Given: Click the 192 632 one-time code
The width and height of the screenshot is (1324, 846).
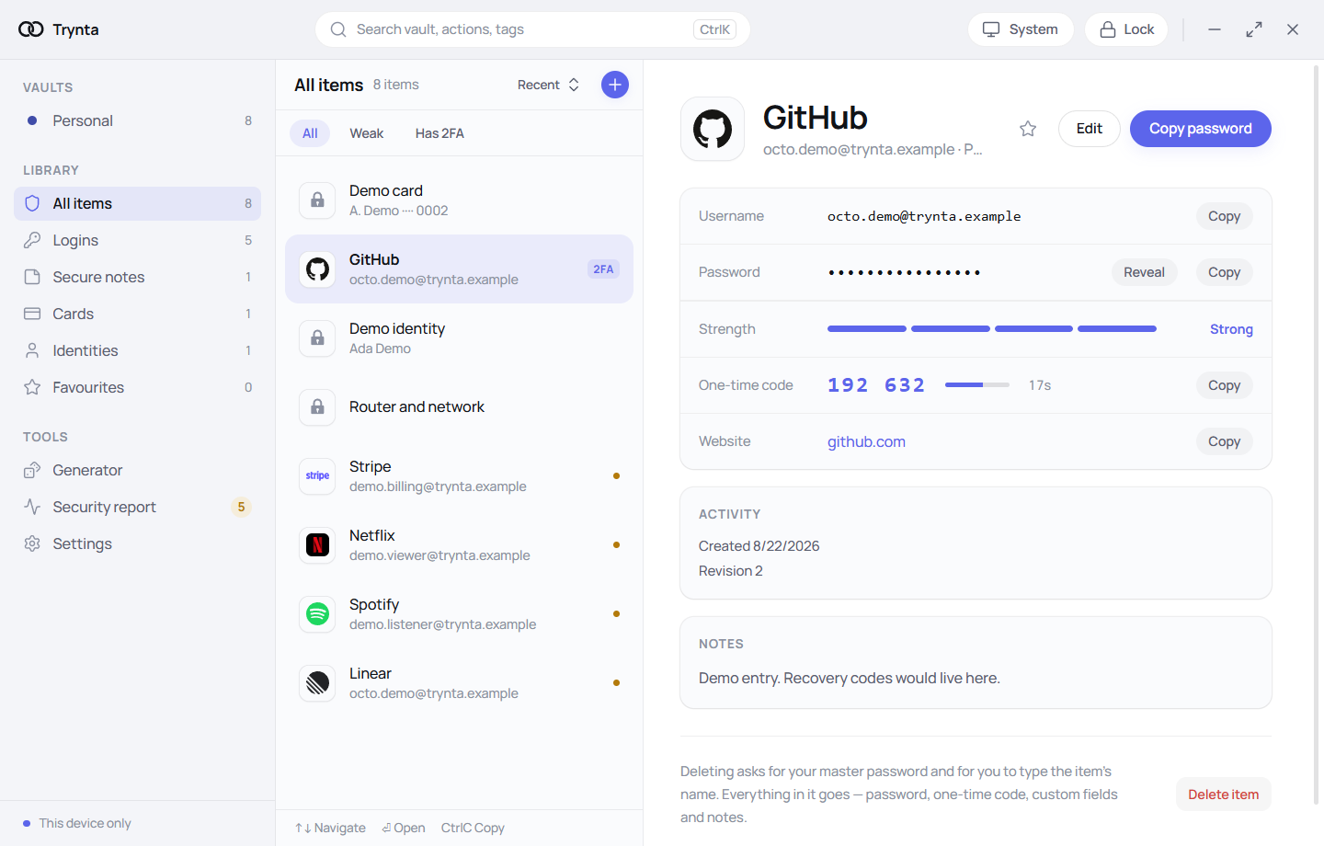Looking at the screenshot, I should coord(876,385).
